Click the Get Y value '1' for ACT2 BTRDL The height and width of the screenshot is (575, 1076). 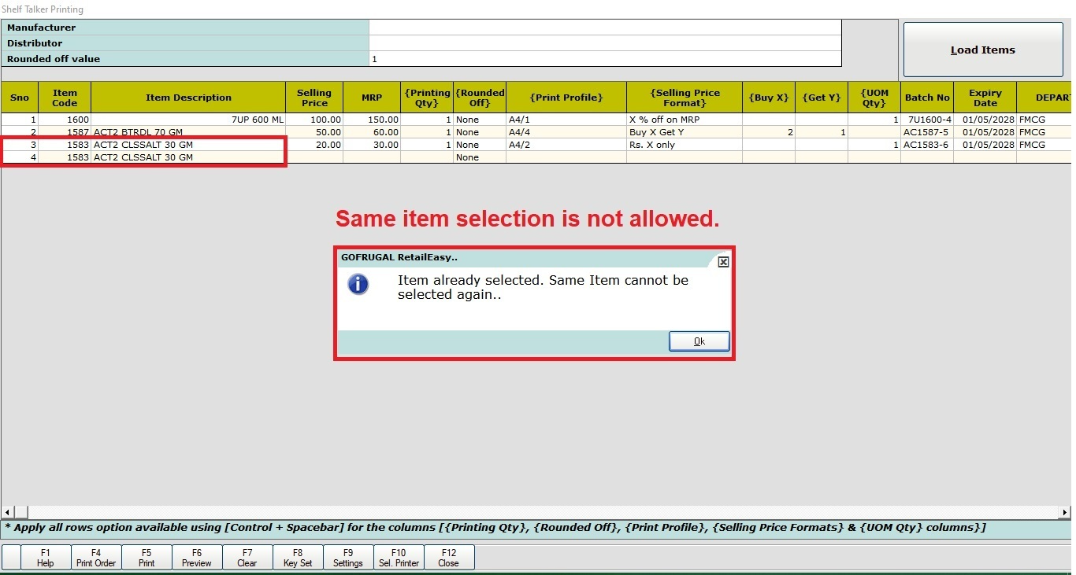[x=822, y=132]
